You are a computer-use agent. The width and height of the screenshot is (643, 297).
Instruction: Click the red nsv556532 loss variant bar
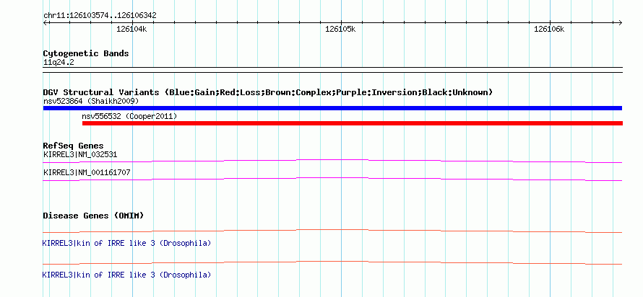tap(353, 123)
